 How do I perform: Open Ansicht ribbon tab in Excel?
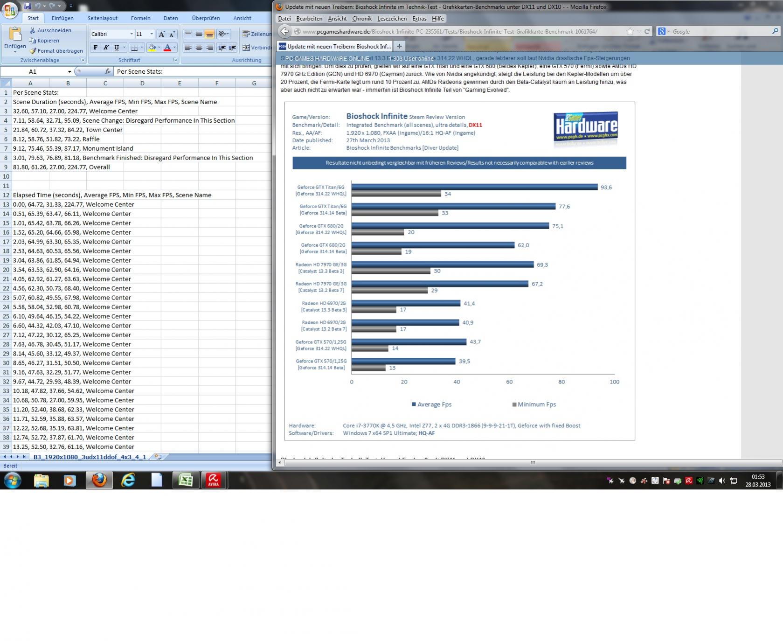243,18
